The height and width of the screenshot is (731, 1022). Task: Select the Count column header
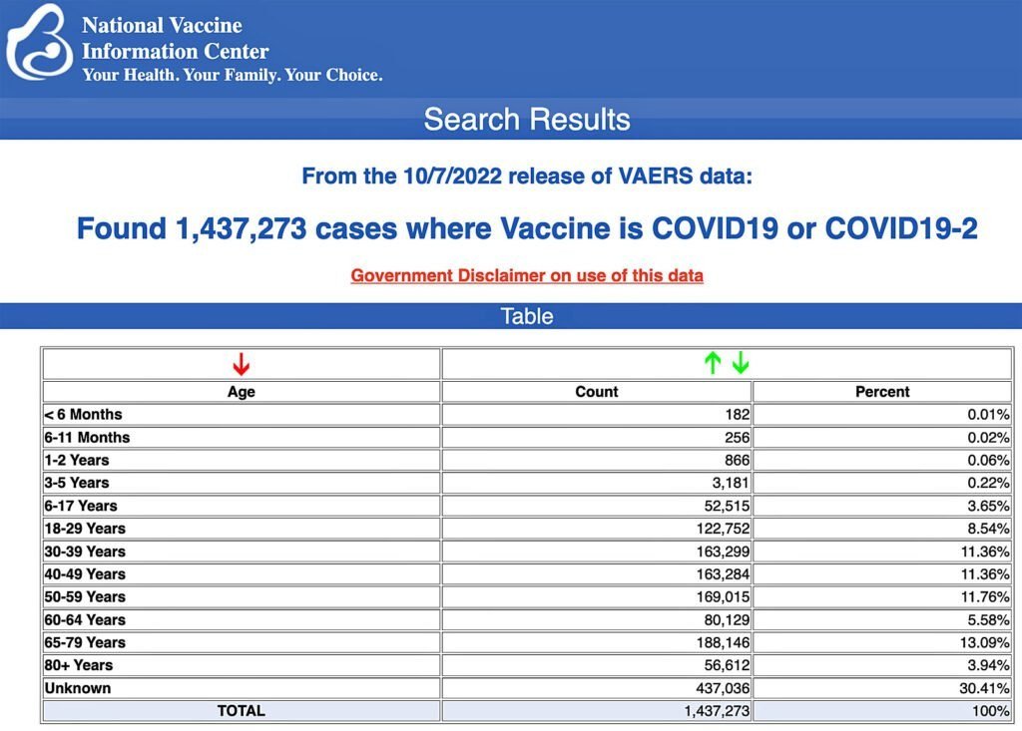pos(596,391)
